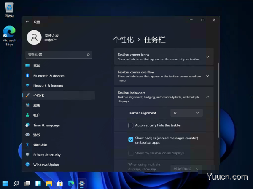Enable Automatically hide the taskbar
Screen dimensions: 253x189
click(x=131, y=125)
